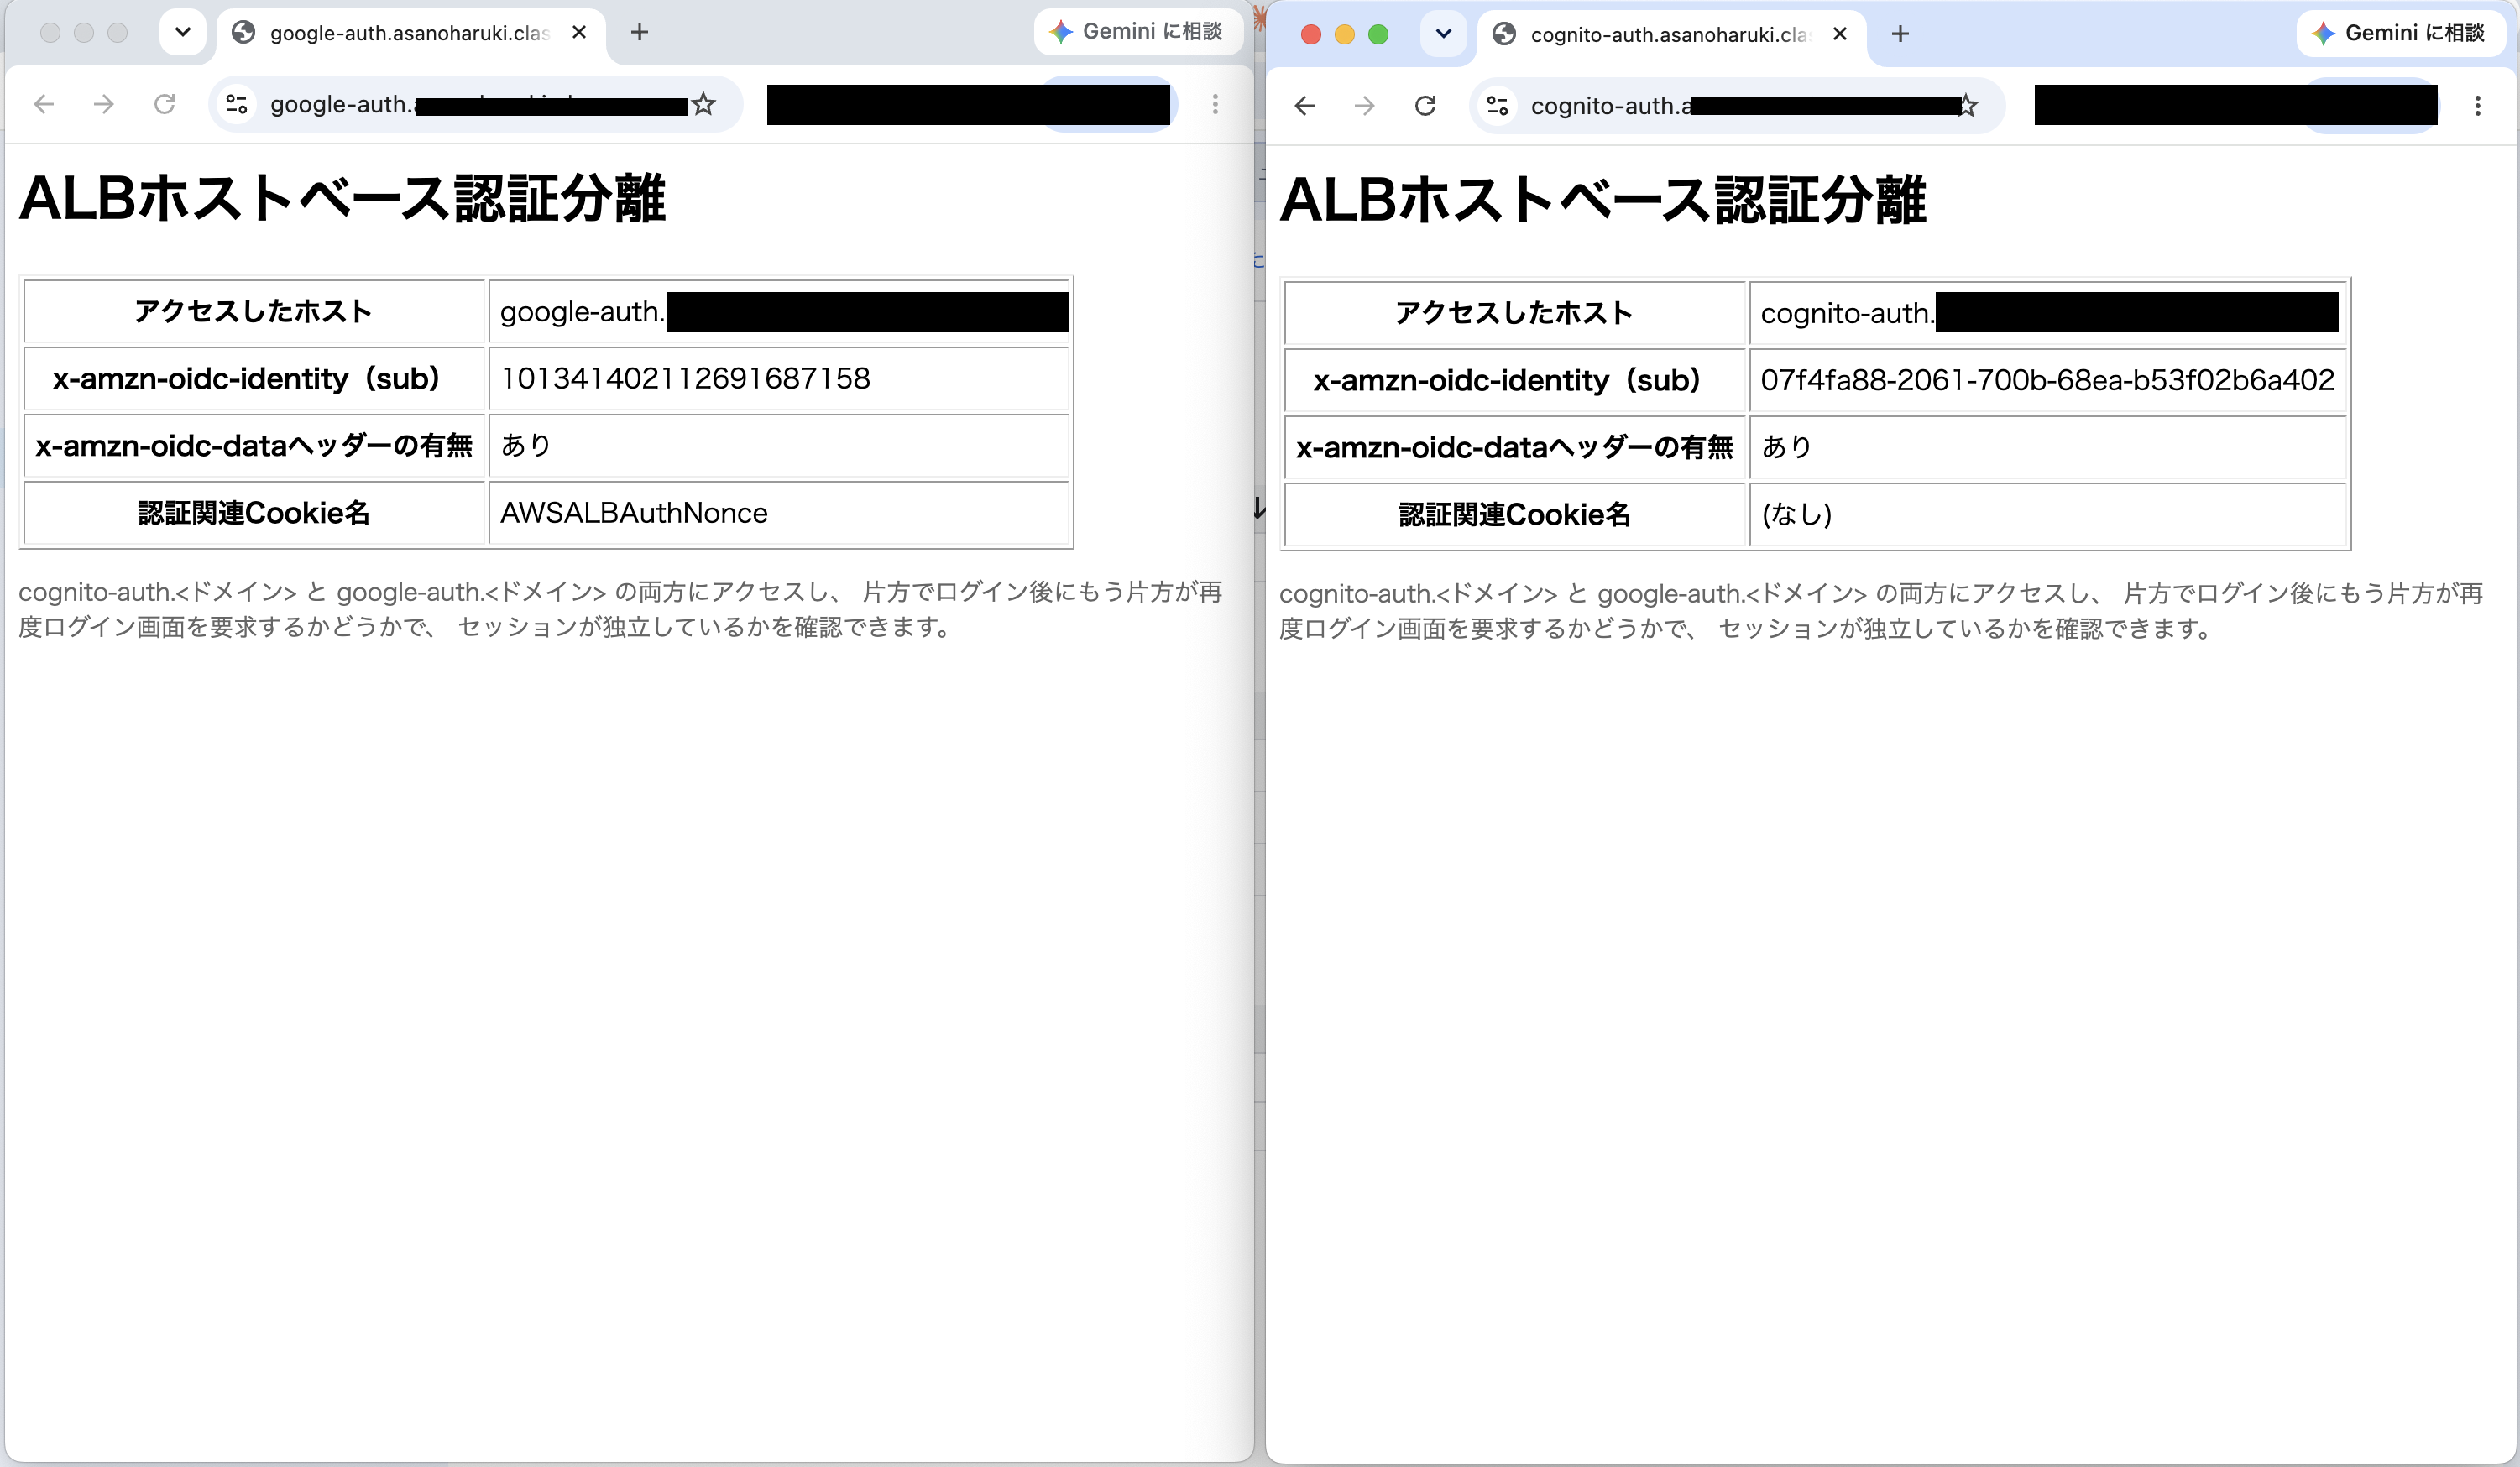Click ALBホストベース認証分離 heading in right window
The height and width of the screenshot is (1467, 2520).
1602,200
